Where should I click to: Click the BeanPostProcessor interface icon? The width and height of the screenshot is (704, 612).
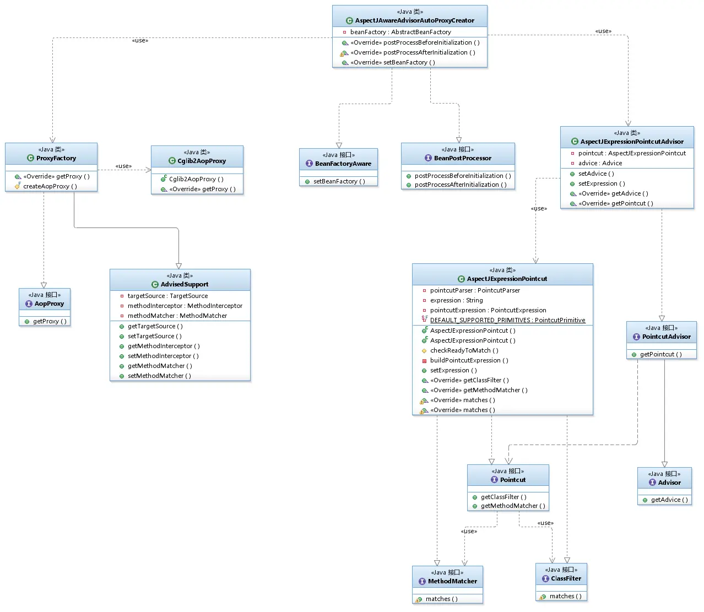[428, 158]
